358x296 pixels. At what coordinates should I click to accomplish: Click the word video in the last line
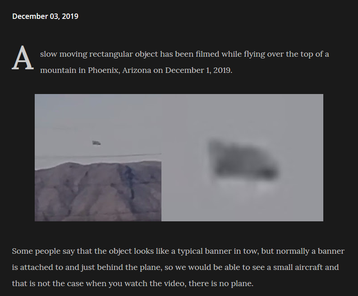[x=174, y=283]
